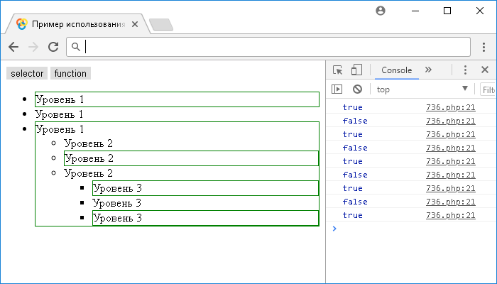Open 736.php:21 link beside last false
The image size is (497, 284).
[450, 202]
